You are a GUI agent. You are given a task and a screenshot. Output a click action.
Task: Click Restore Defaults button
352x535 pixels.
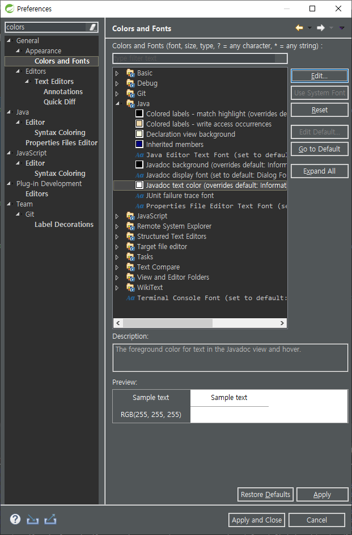pyautogui.click(x=265, y=494)
